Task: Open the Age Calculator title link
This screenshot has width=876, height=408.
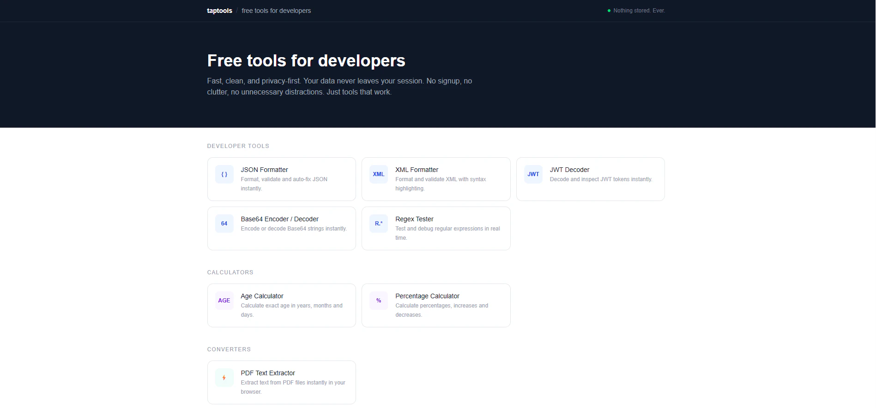Action: [262, 296]
